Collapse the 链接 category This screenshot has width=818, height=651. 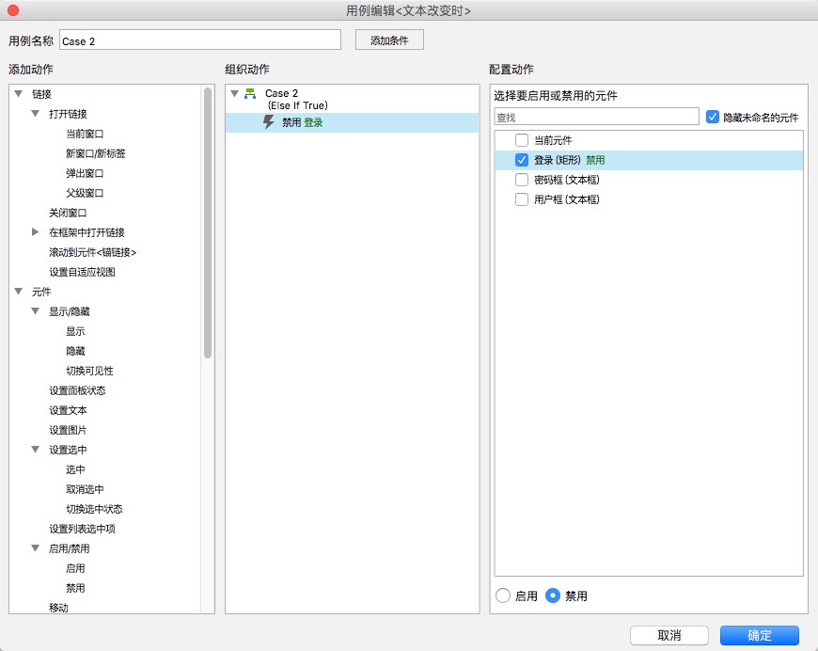19,94
